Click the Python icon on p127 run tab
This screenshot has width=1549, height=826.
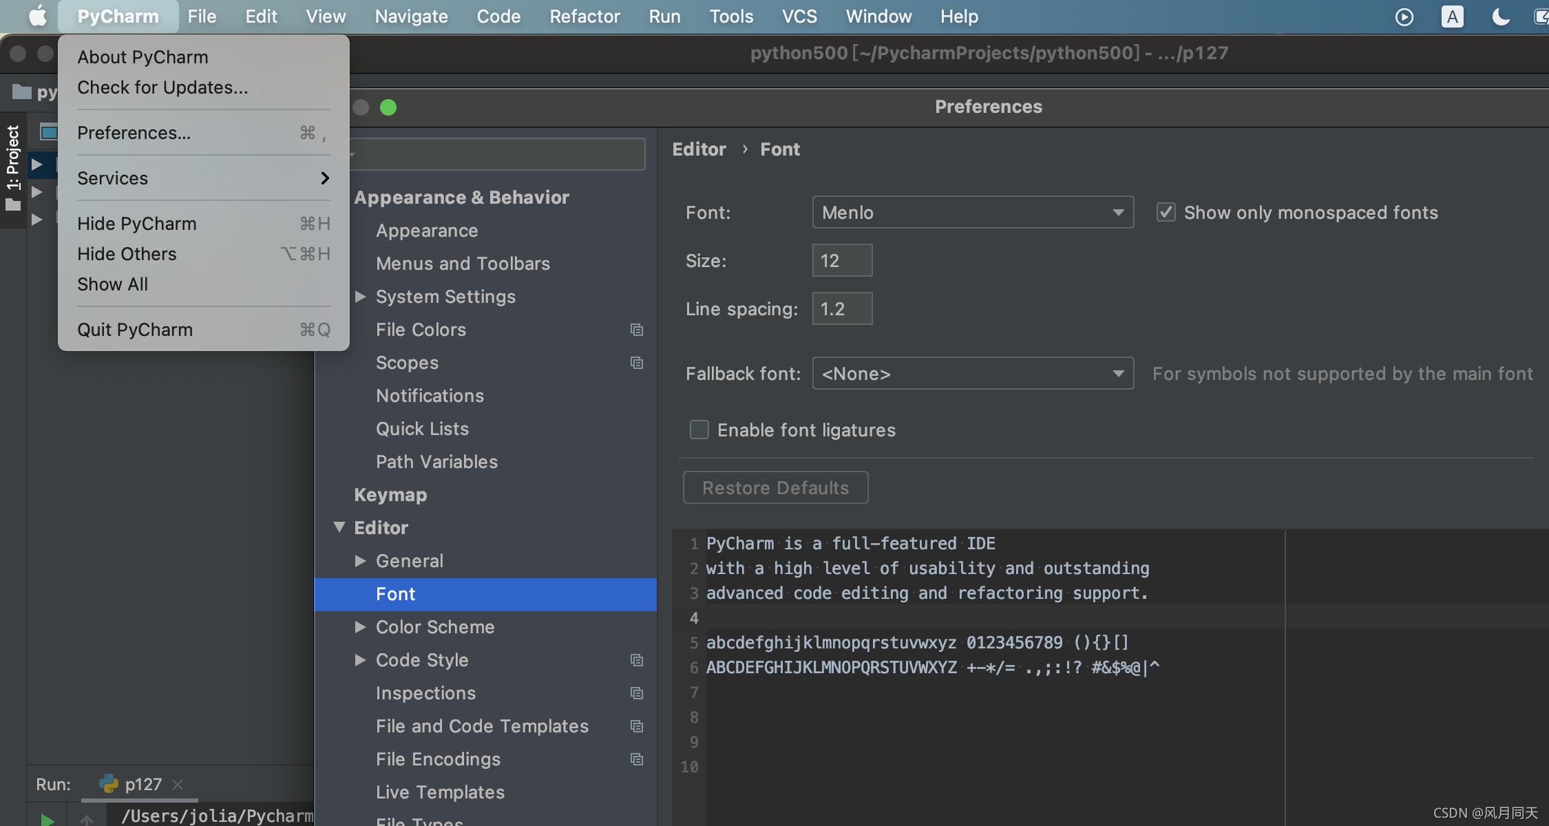[108, 783]
